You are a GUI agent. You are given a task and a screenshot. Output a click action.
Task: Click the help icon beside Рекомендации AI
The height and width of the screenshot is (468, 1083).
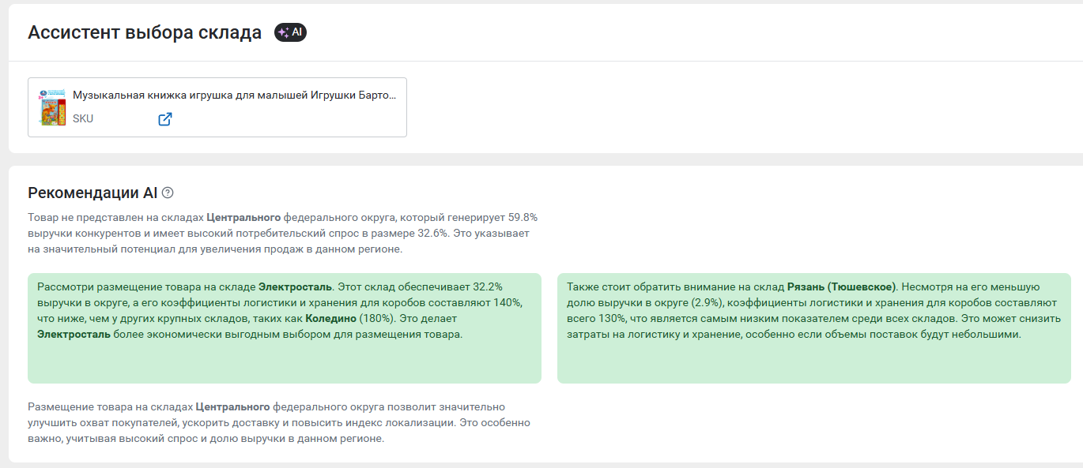168,193
